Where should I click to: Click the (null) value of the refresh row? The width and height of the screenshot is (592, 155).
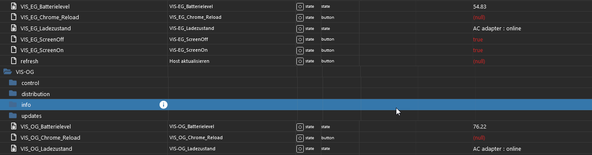(x=479, y=61)
